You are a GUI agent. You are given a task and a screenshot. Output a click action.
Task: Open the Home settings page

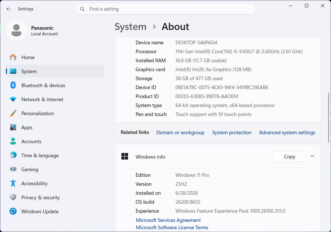point(55,57)
